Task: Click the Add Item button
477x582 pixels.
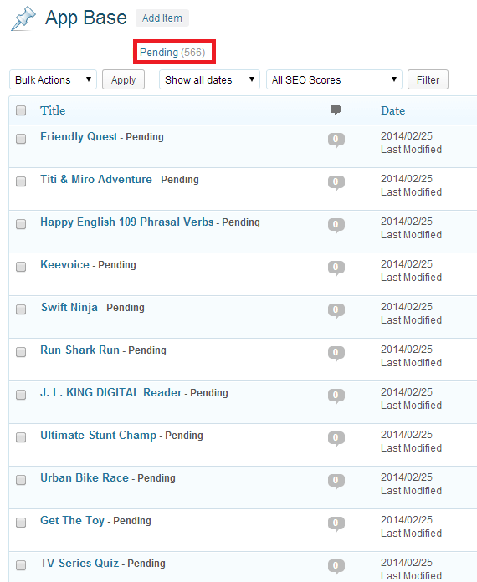Action: pos(162,18)
